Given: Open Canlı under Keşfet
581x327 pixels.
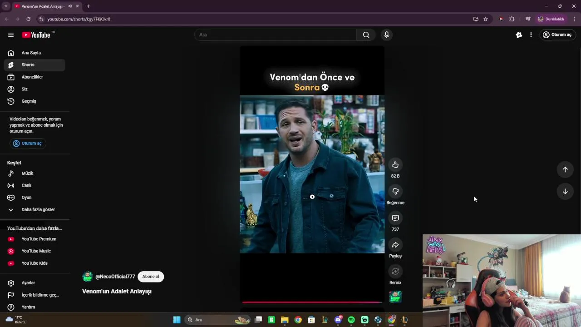Looking at the screenshot, I should pyautogui.click(x=34, y=185).
